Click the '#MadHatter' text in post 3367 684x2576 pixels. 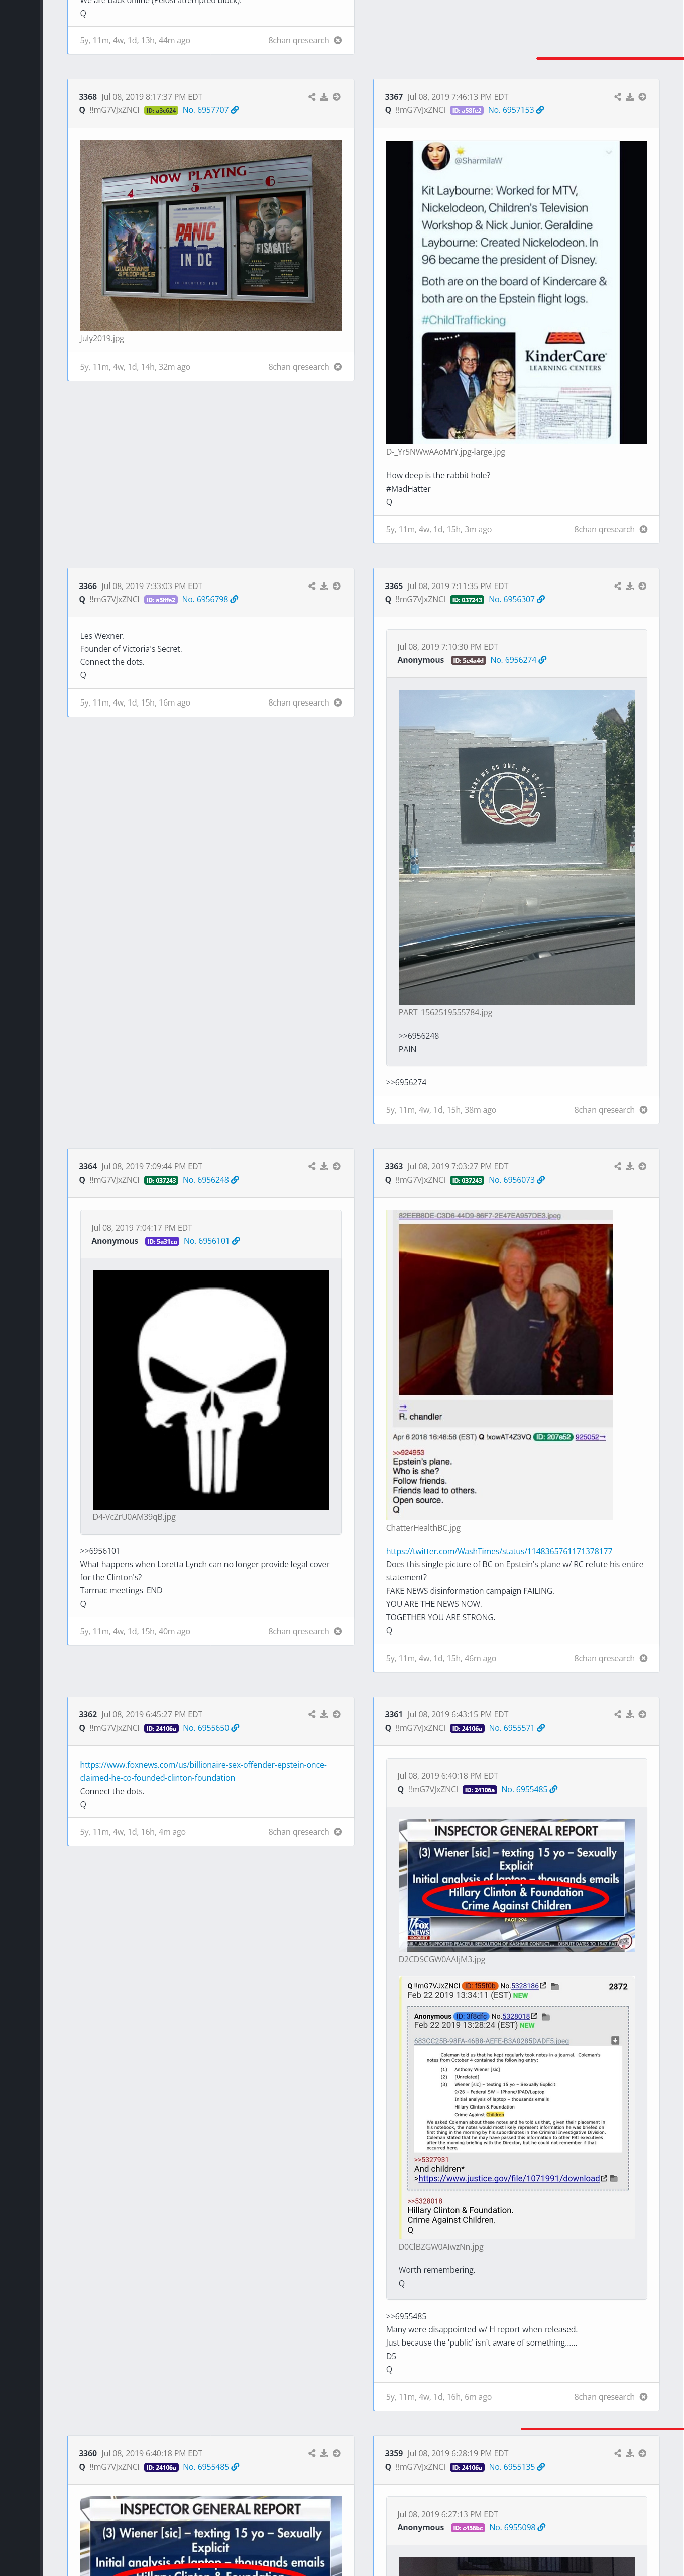408,489
